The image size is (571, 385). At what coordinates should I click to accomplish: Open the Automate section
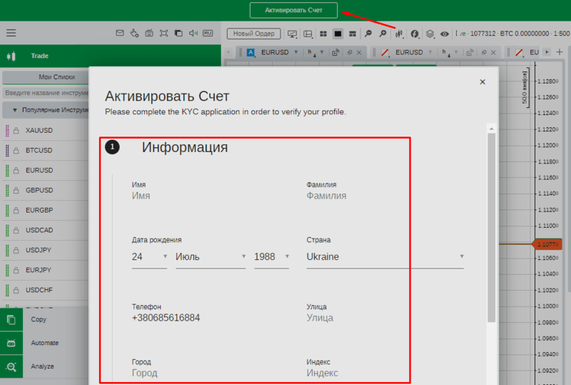tap(44, 343)
